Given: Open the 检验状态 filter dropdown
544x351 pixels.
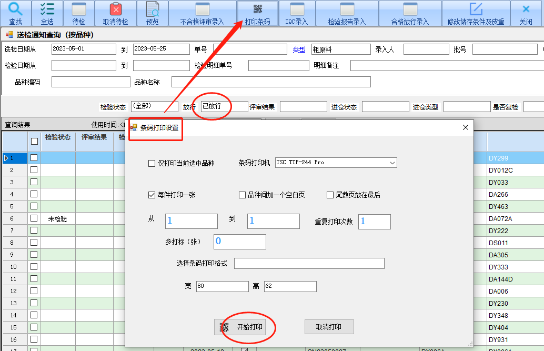Looking at the screenshot, I should (x=154, y=107).
